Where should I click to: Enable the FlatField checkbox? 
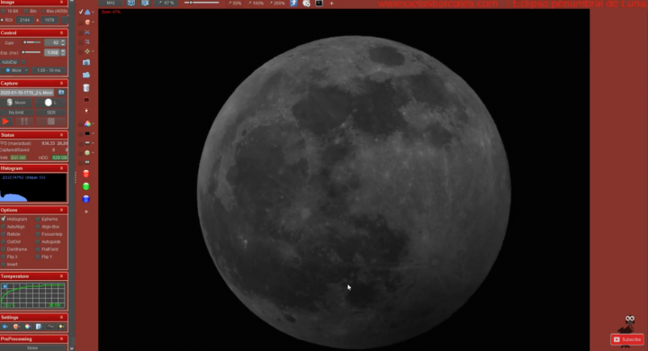(38, 249)
